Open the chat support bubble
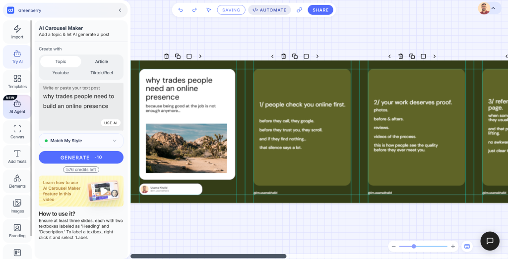Image resolution: width=508 pixels, height=259 pixels. 490,241
